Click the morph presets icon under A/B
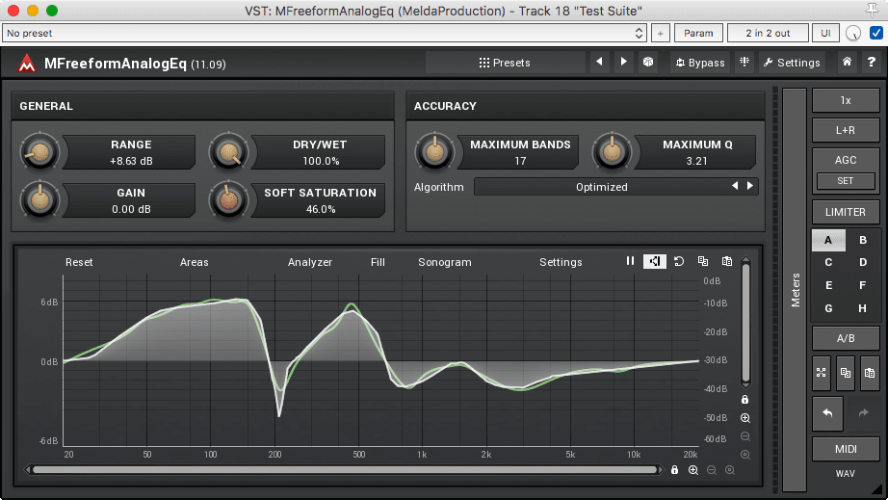888x500 pixels. (x=822, y=372)
